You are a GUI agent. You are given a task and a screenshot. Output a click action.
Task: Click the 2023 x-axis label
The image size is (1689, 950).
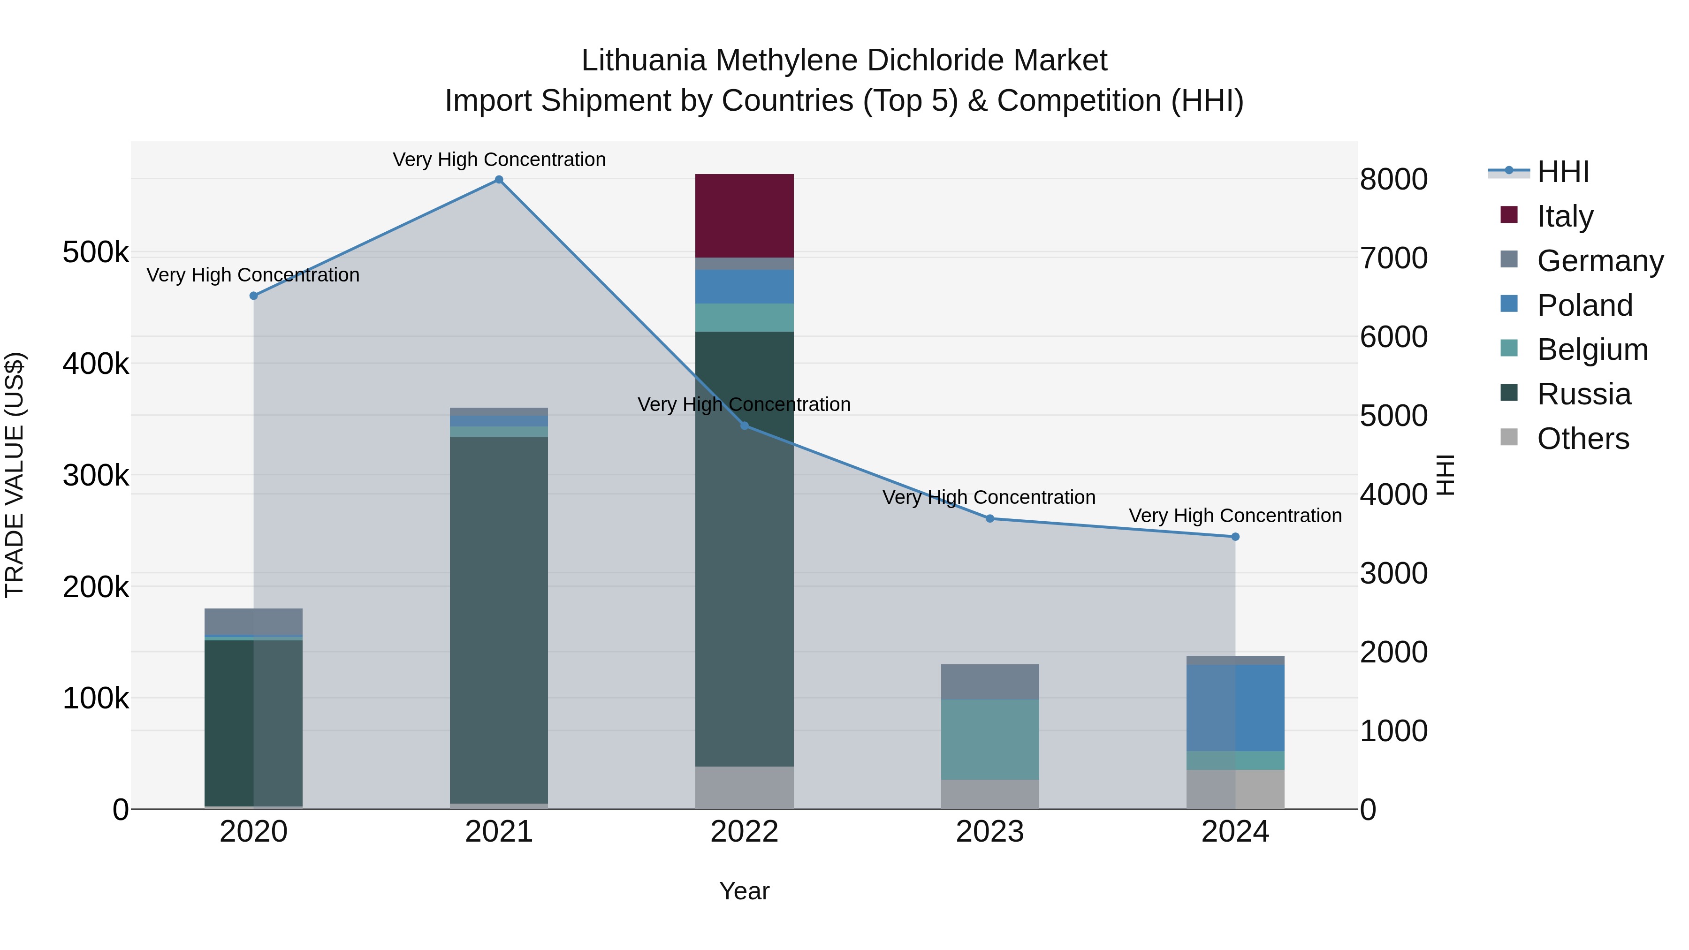990,832
